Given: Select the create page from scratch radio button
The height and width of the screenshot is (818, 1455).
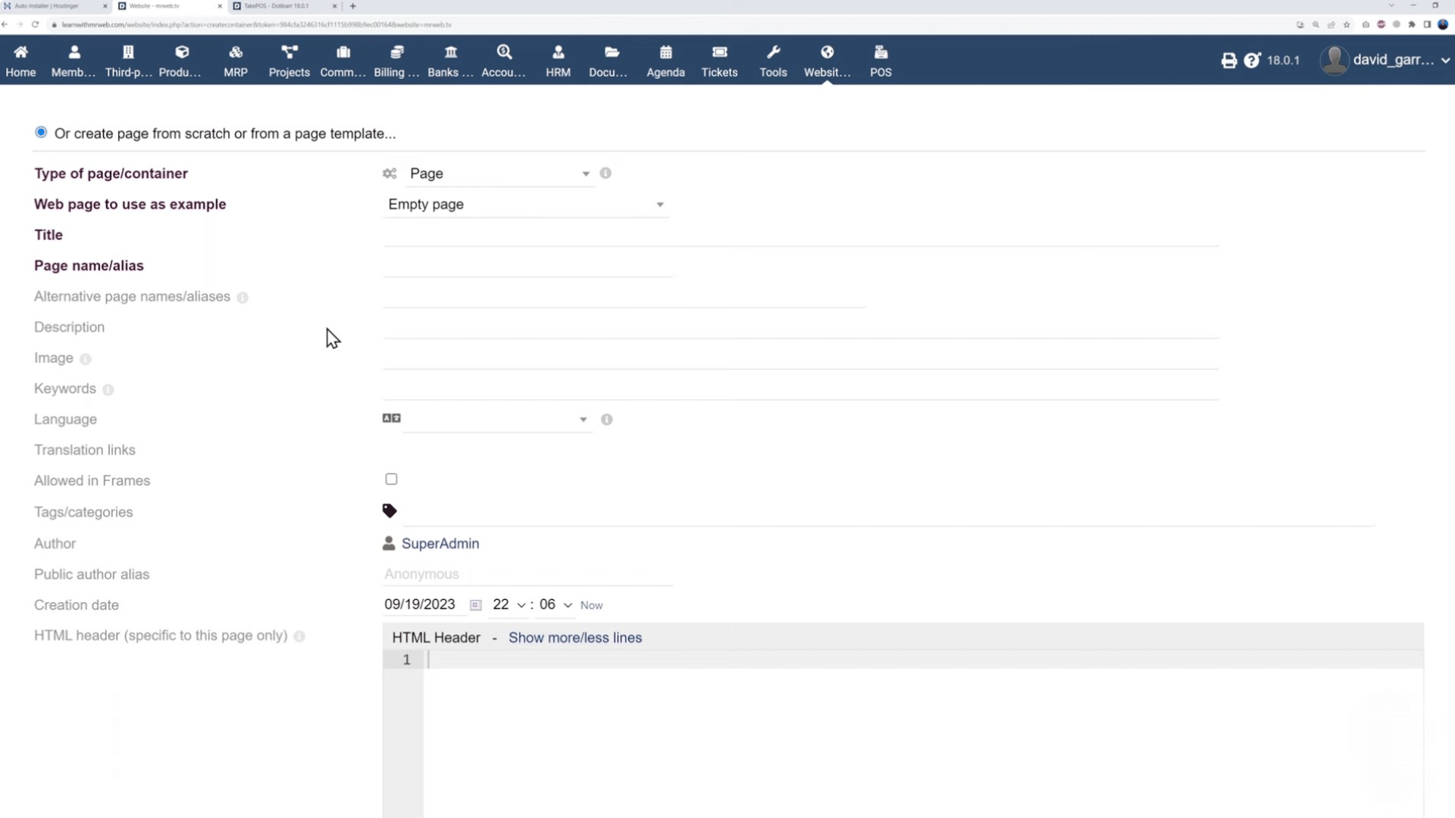Looking at the screenshot, I should (41, 132).
